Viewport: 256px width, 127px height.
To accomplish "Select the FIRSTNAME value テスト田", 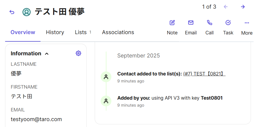I will click(x=21, y=96).
